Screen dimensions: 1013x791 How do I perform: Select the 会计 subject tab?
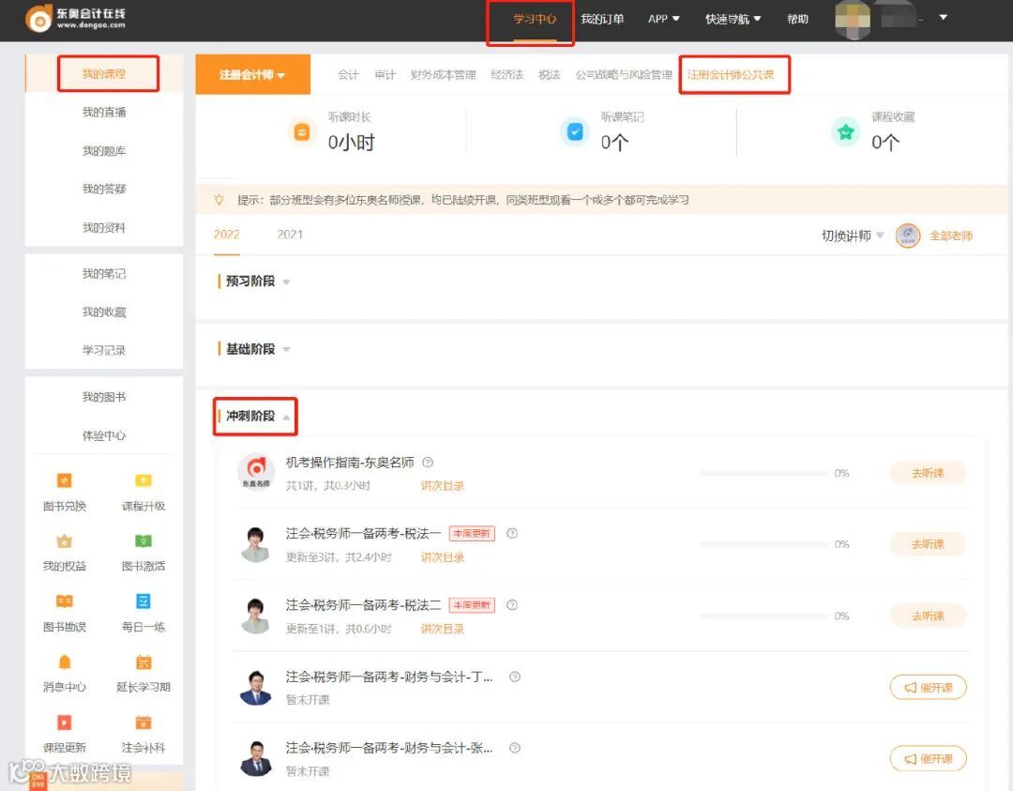pyautogui.click(x=348, y=75)
